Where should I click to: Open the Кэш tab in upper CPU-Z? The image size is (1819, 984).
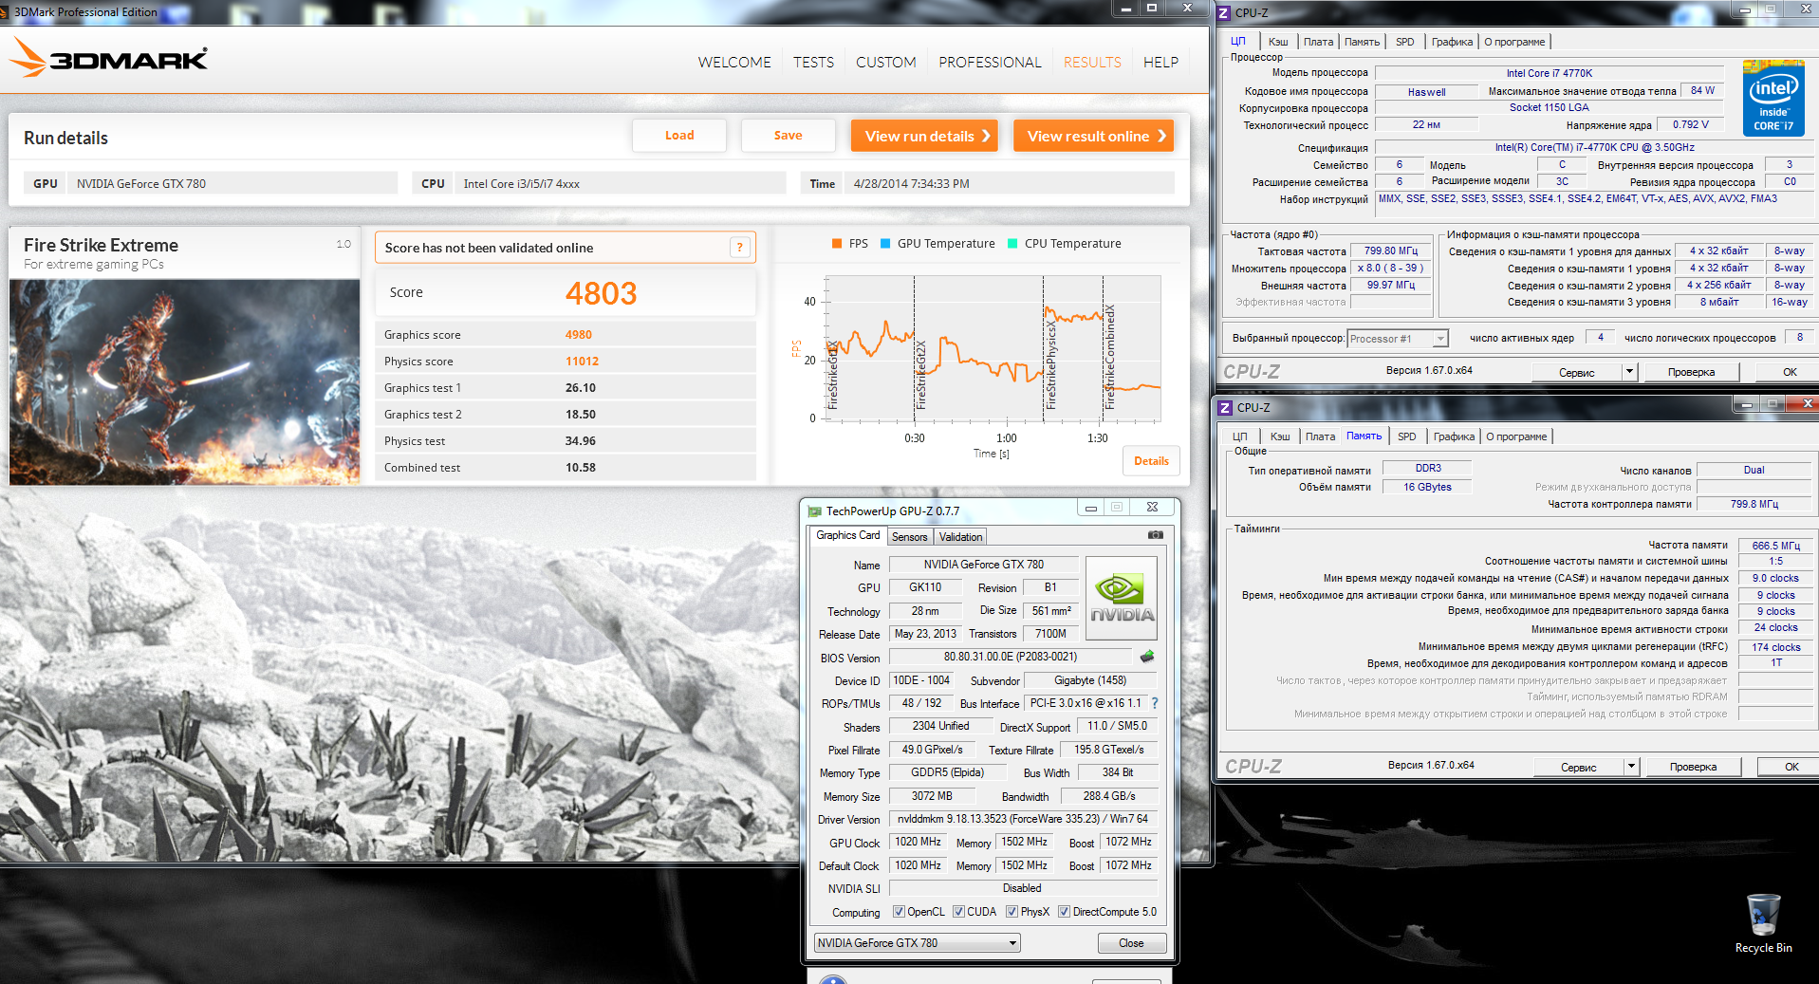(x=1278, y=42)
